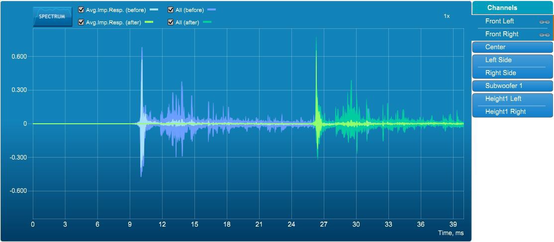Click the green All (after) legend swatch
554x242 pixels.
tap(207, 22)
